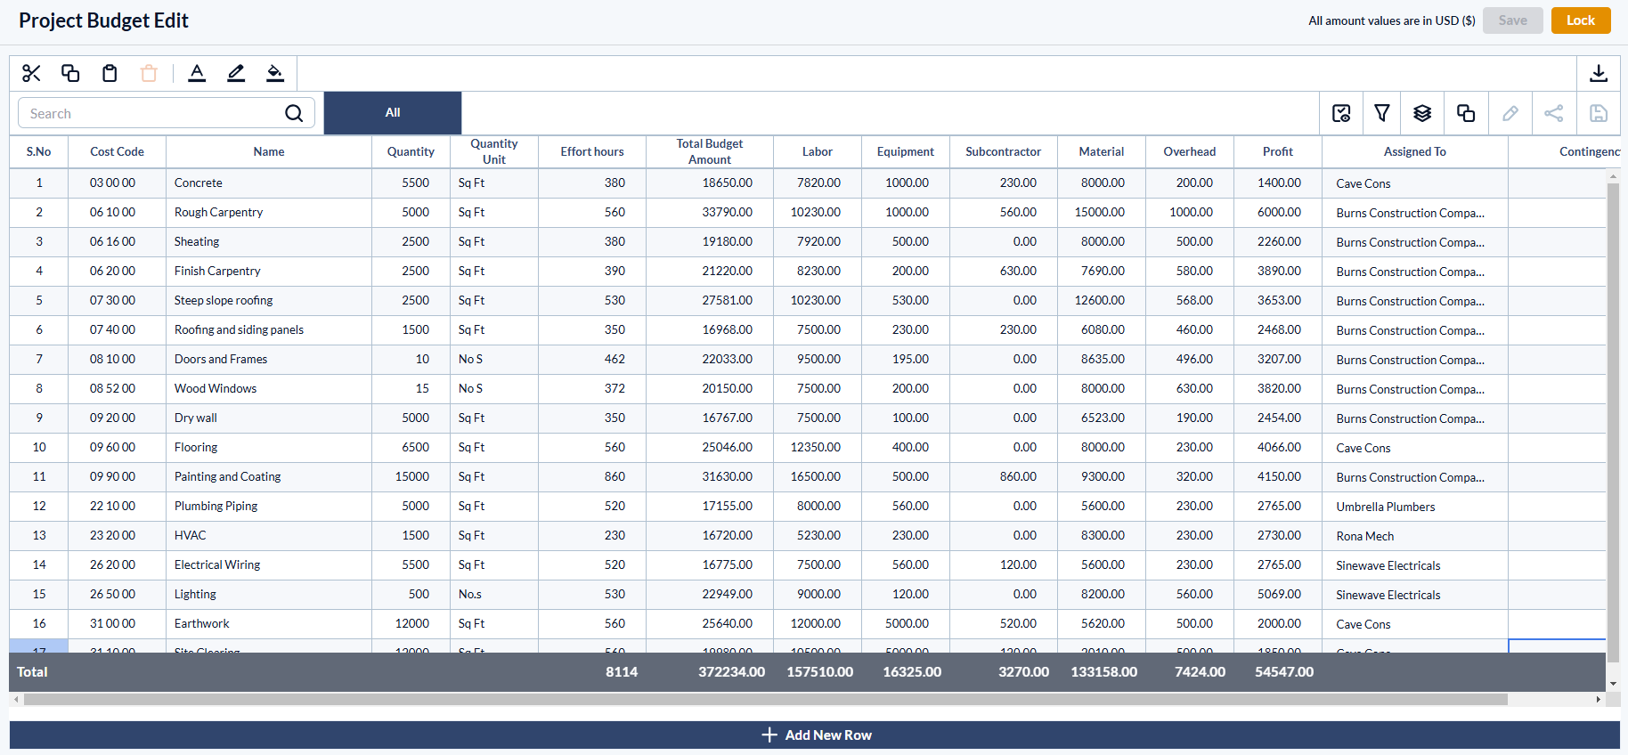Select the Steep slope roofing cell
This screenshot has width=1628, height=755.
pyautogui.click(x=269, y=300)
